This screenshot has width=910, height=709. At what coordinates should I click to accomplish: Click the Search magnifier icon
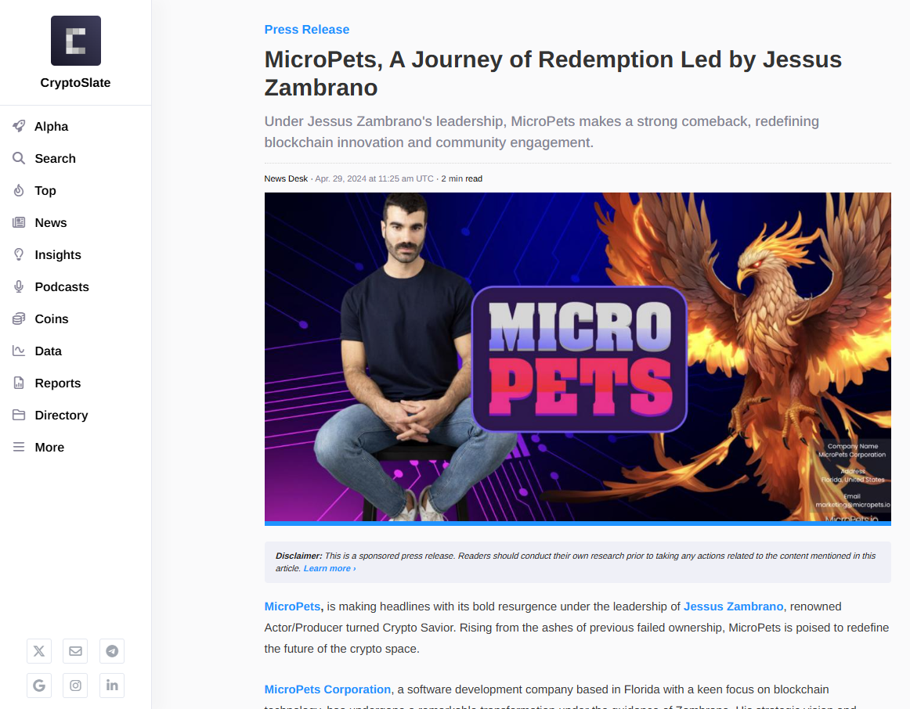(x=19, y=158)
